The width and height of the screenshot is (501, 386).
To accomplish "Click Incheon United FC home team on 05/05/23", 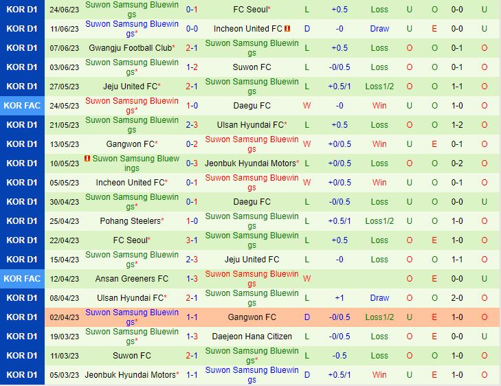I will tap(130, 182).
